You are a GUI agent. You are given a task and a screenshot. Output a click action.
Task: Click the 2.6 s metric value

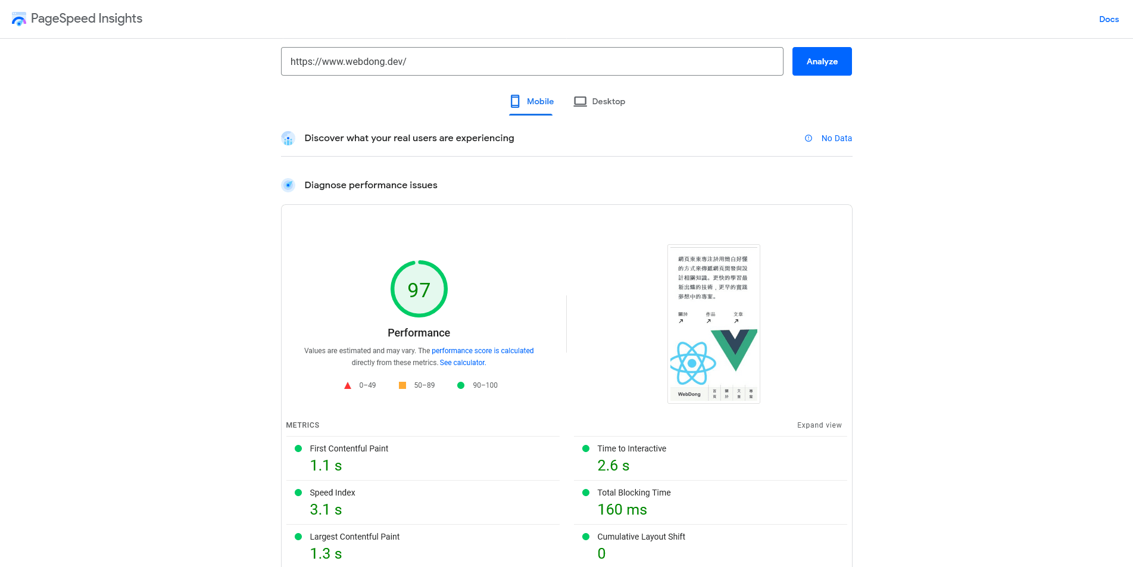point(613,466)
